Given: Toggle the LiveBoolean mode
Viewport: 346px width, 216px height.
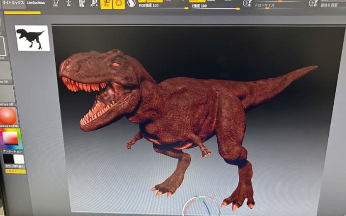Looking at the screenshot, I should point(36,2).
